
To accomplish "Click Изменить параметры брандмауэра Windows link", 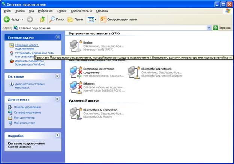I will (30, 63).
